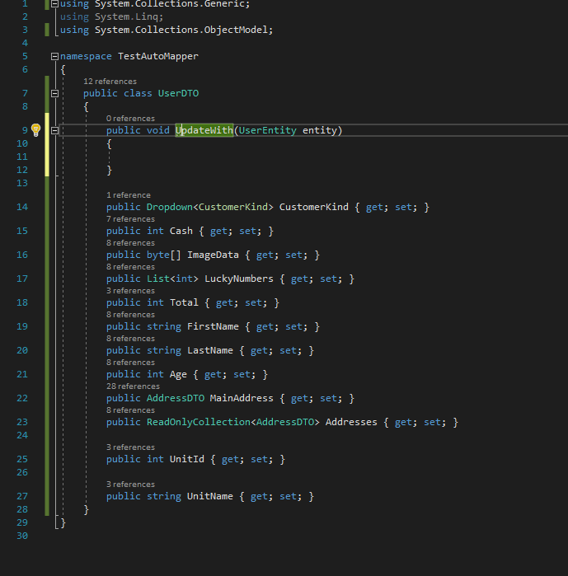Open '8 references' CodeLens above LuckyNumbers property
This screenshot has height=576, width=568.
click(130, 267)
